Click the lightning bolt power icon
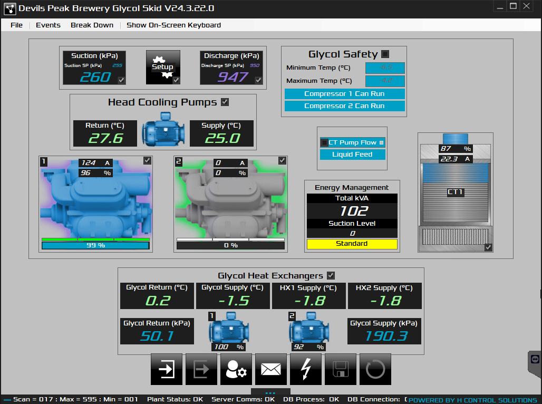 [x=306, y=369]
